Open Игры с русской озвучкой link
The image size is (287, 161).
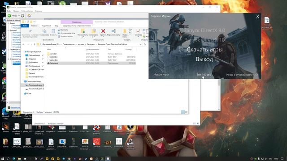point(242,75)
